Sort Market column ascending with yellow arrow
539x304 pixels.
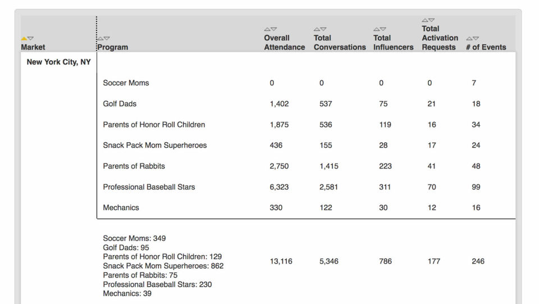point(24,39)
